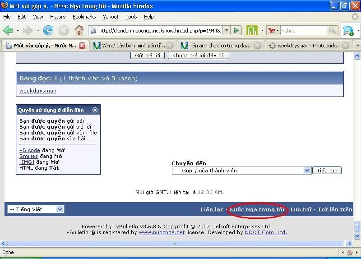Click the 'Gửi trả lời' button

coord(148,55)
